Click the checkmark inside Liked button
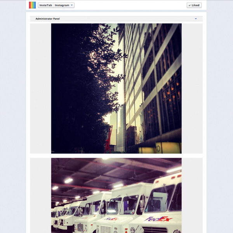Image resolution: width=233 pixels, height=233 pixels. click(190, 5)
